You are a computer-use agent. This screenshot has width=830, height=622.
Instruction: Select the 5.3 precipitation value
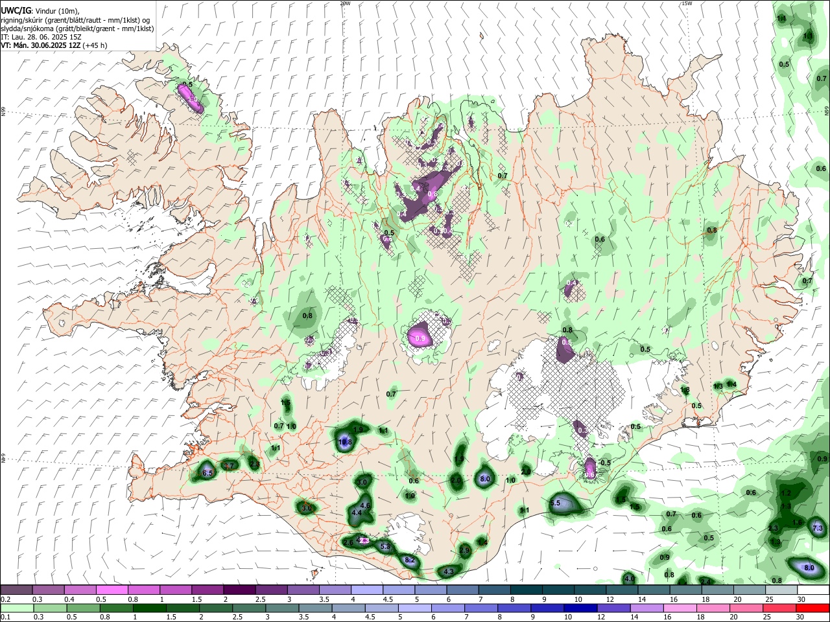[x=385, y=547]
